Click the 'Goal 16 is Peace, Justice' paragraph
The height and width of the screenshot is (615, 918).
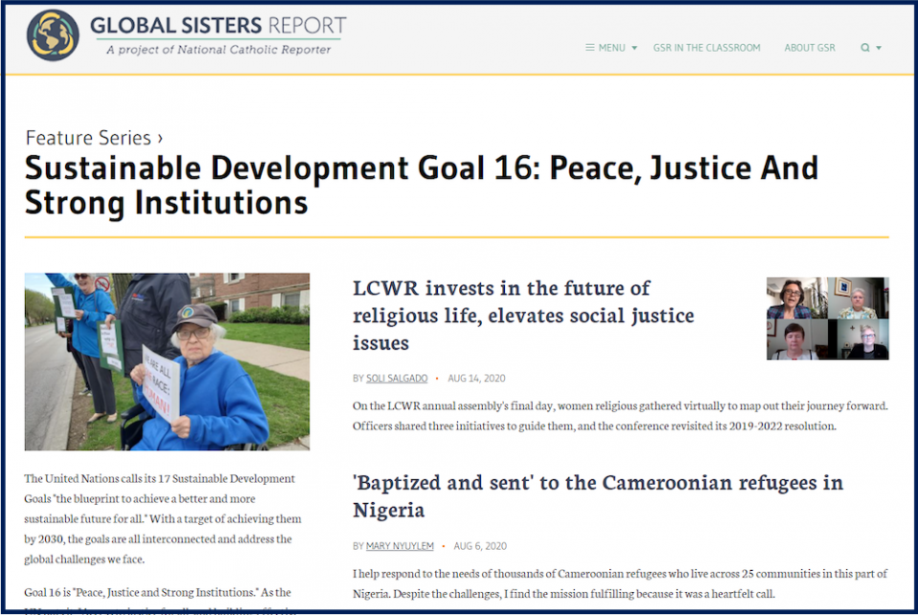158,600
